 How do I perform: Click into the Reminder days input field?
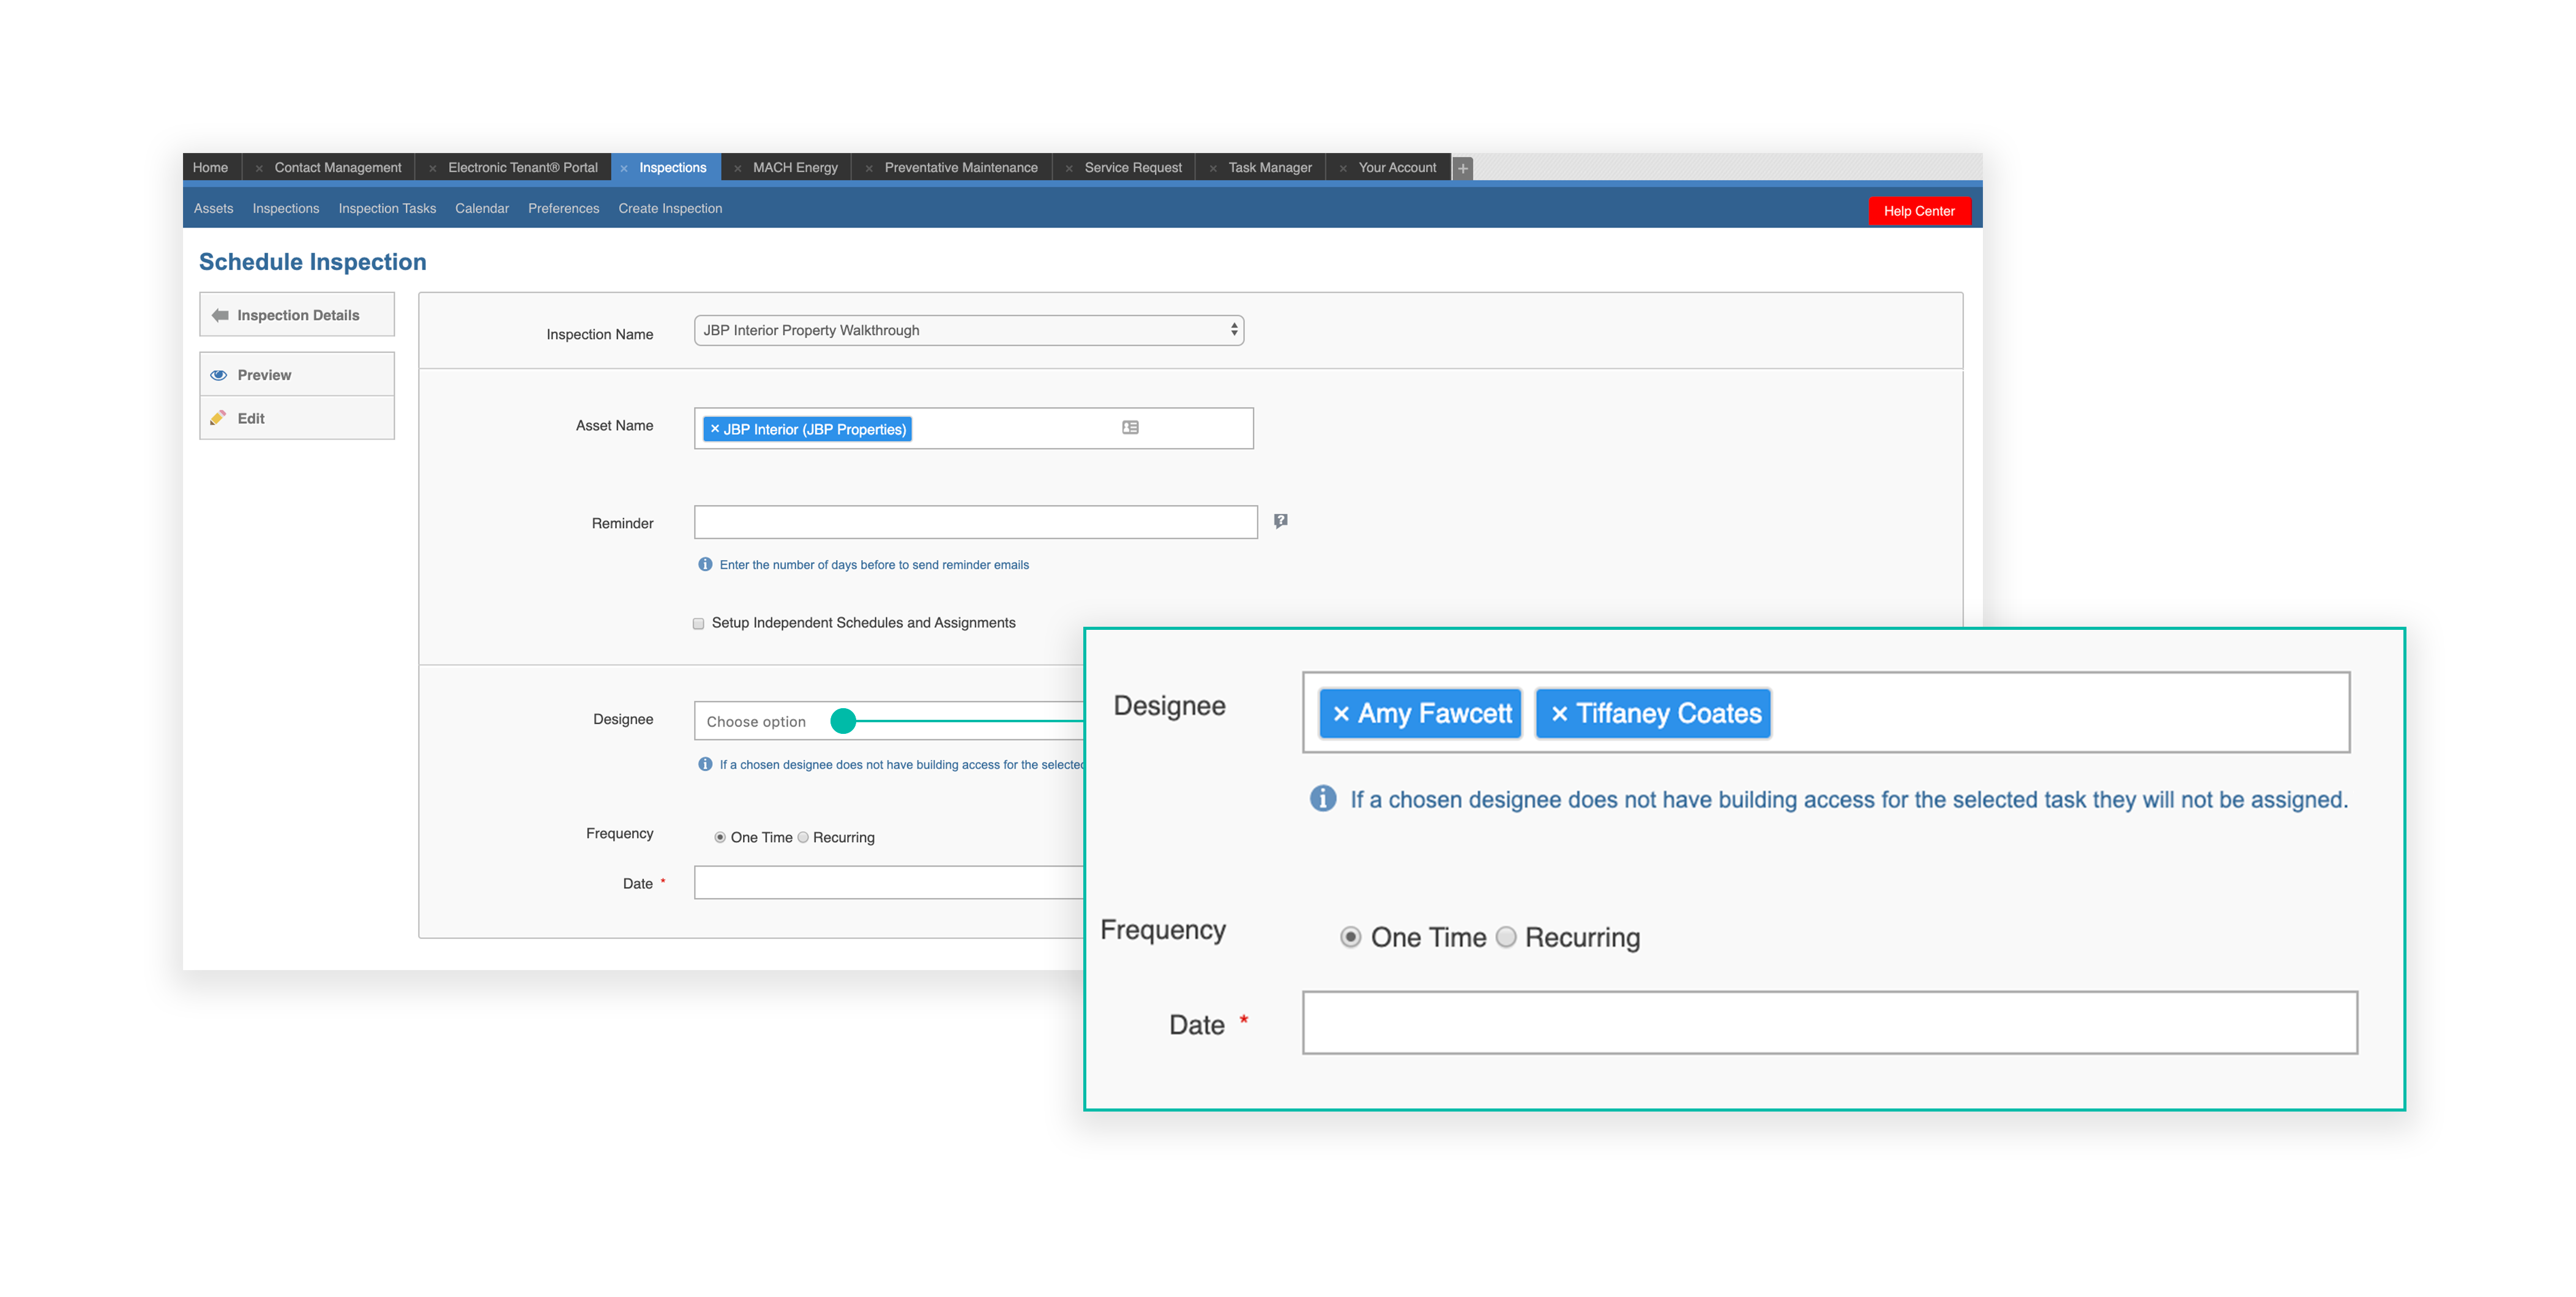tap(975, 522)
